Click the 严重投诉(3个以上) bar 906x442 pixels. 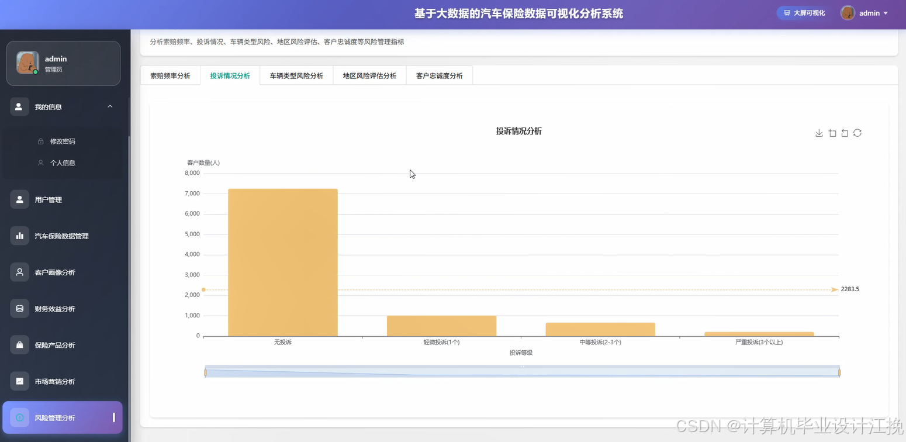click(759, 334)
